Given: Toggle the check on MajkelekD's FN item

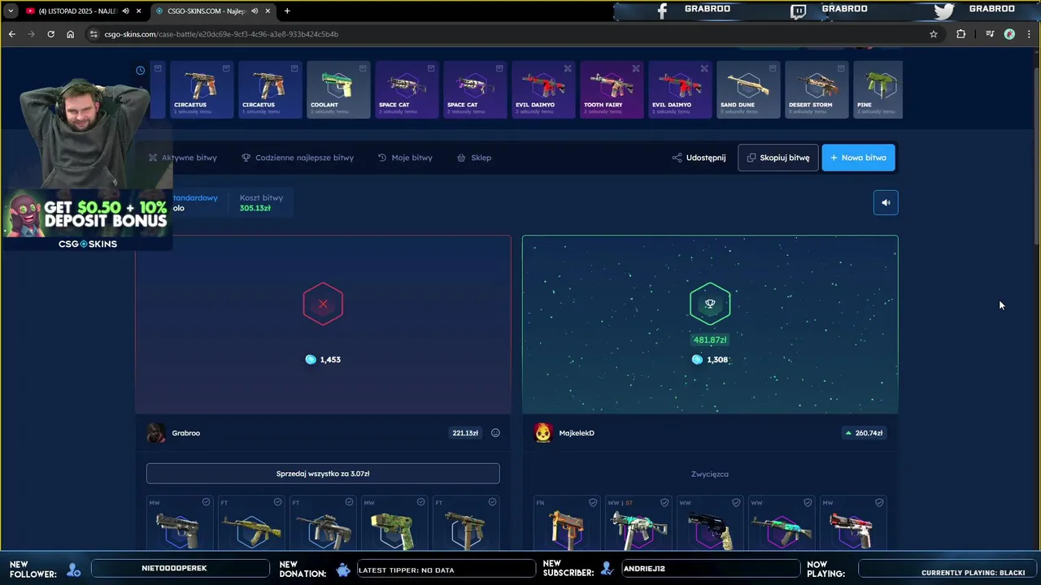Looking at the screenshot, I should pos(593,502).
